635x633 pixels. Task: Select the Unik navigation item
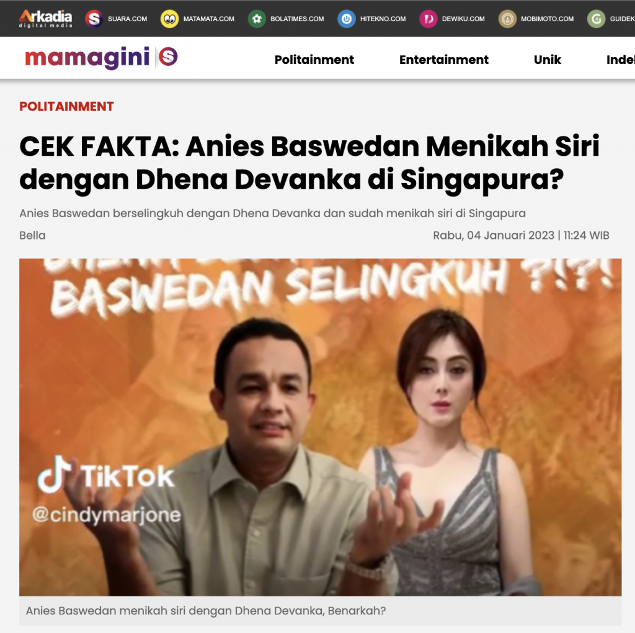[548, 60]
